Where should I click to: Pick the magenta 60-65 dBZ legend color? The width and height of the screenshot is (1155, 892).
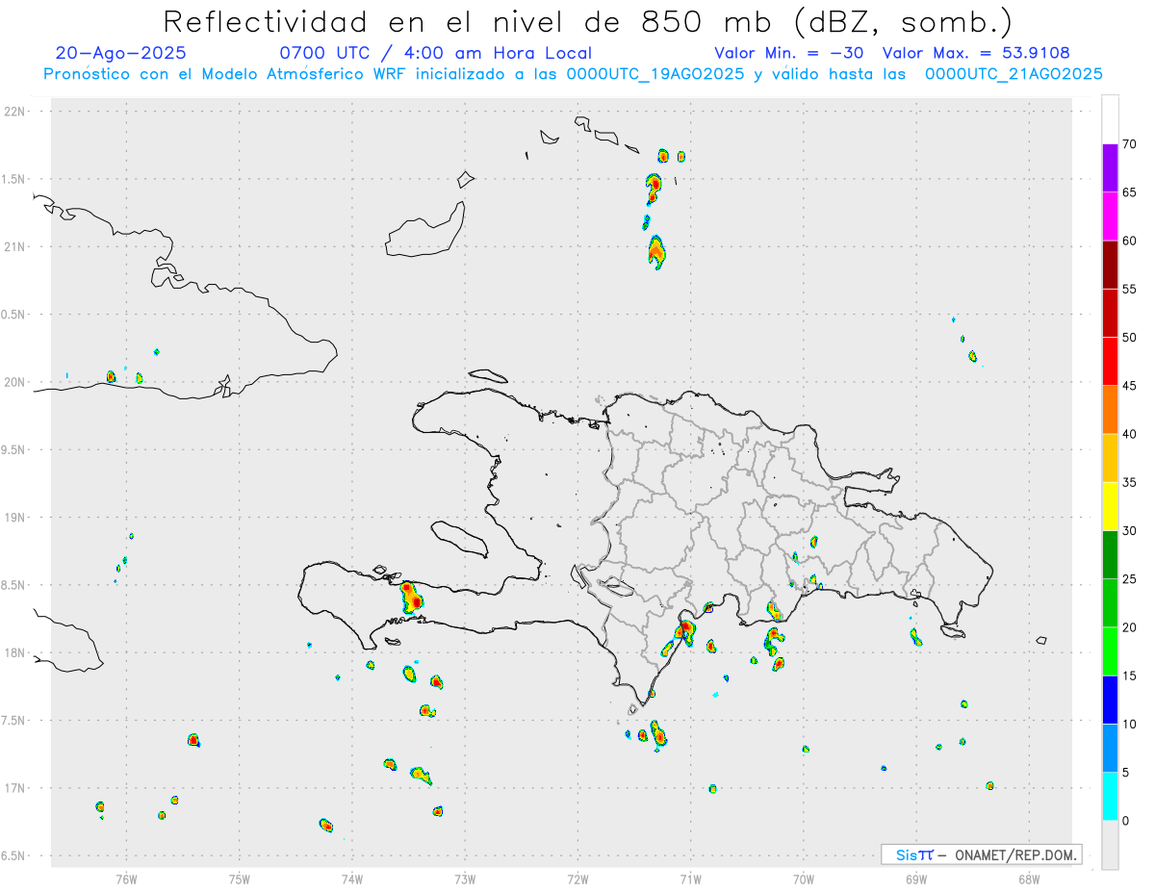tap(1110, 217)
